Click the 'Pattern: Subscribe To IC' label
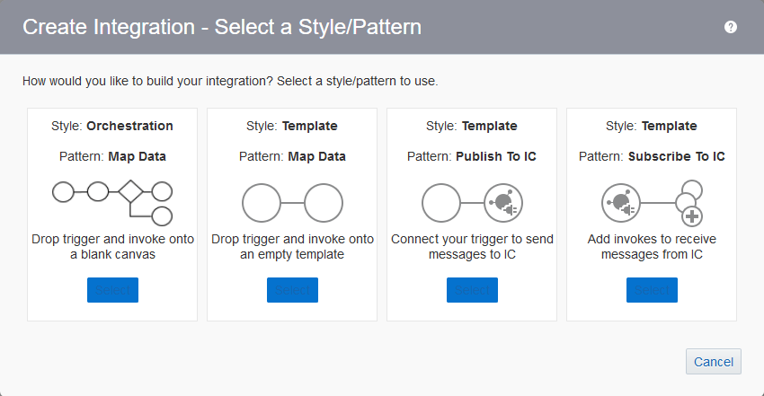The image size is (764, 396). 652,156
